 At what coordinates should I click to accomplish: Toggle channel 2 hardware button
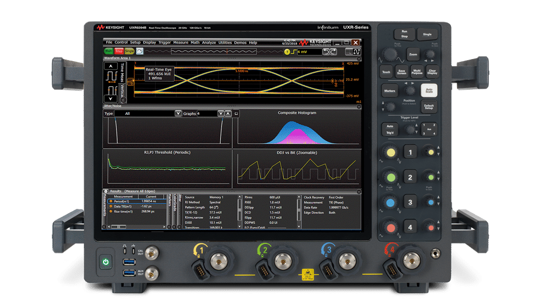[x=410, y=177]
